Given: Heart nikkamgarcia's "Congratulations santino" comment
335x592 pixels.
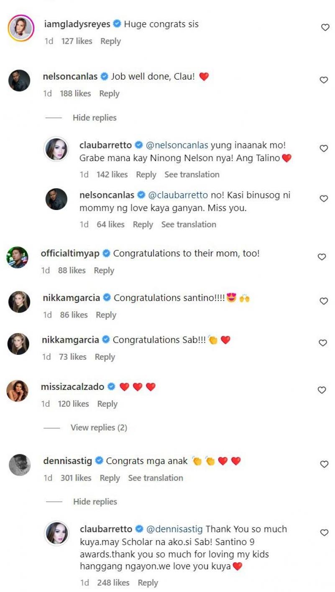Looking at the screenshot, I should [324, 301].
